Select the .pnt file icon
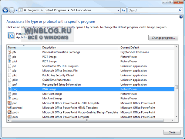 (x=10, y=94)
